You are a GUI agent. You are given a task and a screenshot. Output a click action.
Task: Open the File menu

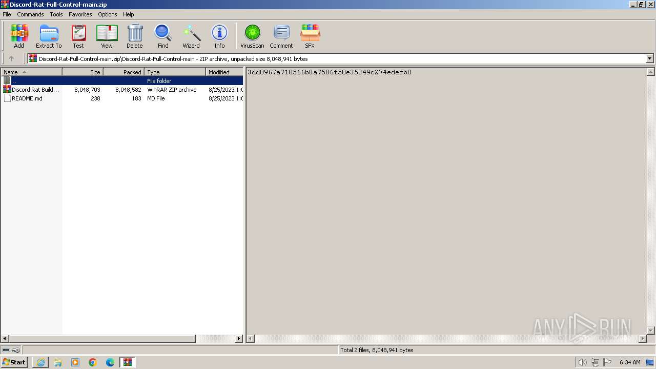[x=7, y=14]
